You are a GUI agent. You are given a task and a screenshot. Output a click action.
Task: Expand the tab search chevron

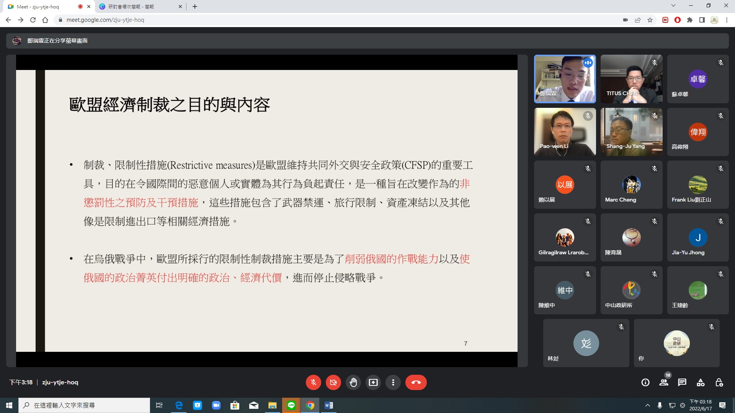673,6
